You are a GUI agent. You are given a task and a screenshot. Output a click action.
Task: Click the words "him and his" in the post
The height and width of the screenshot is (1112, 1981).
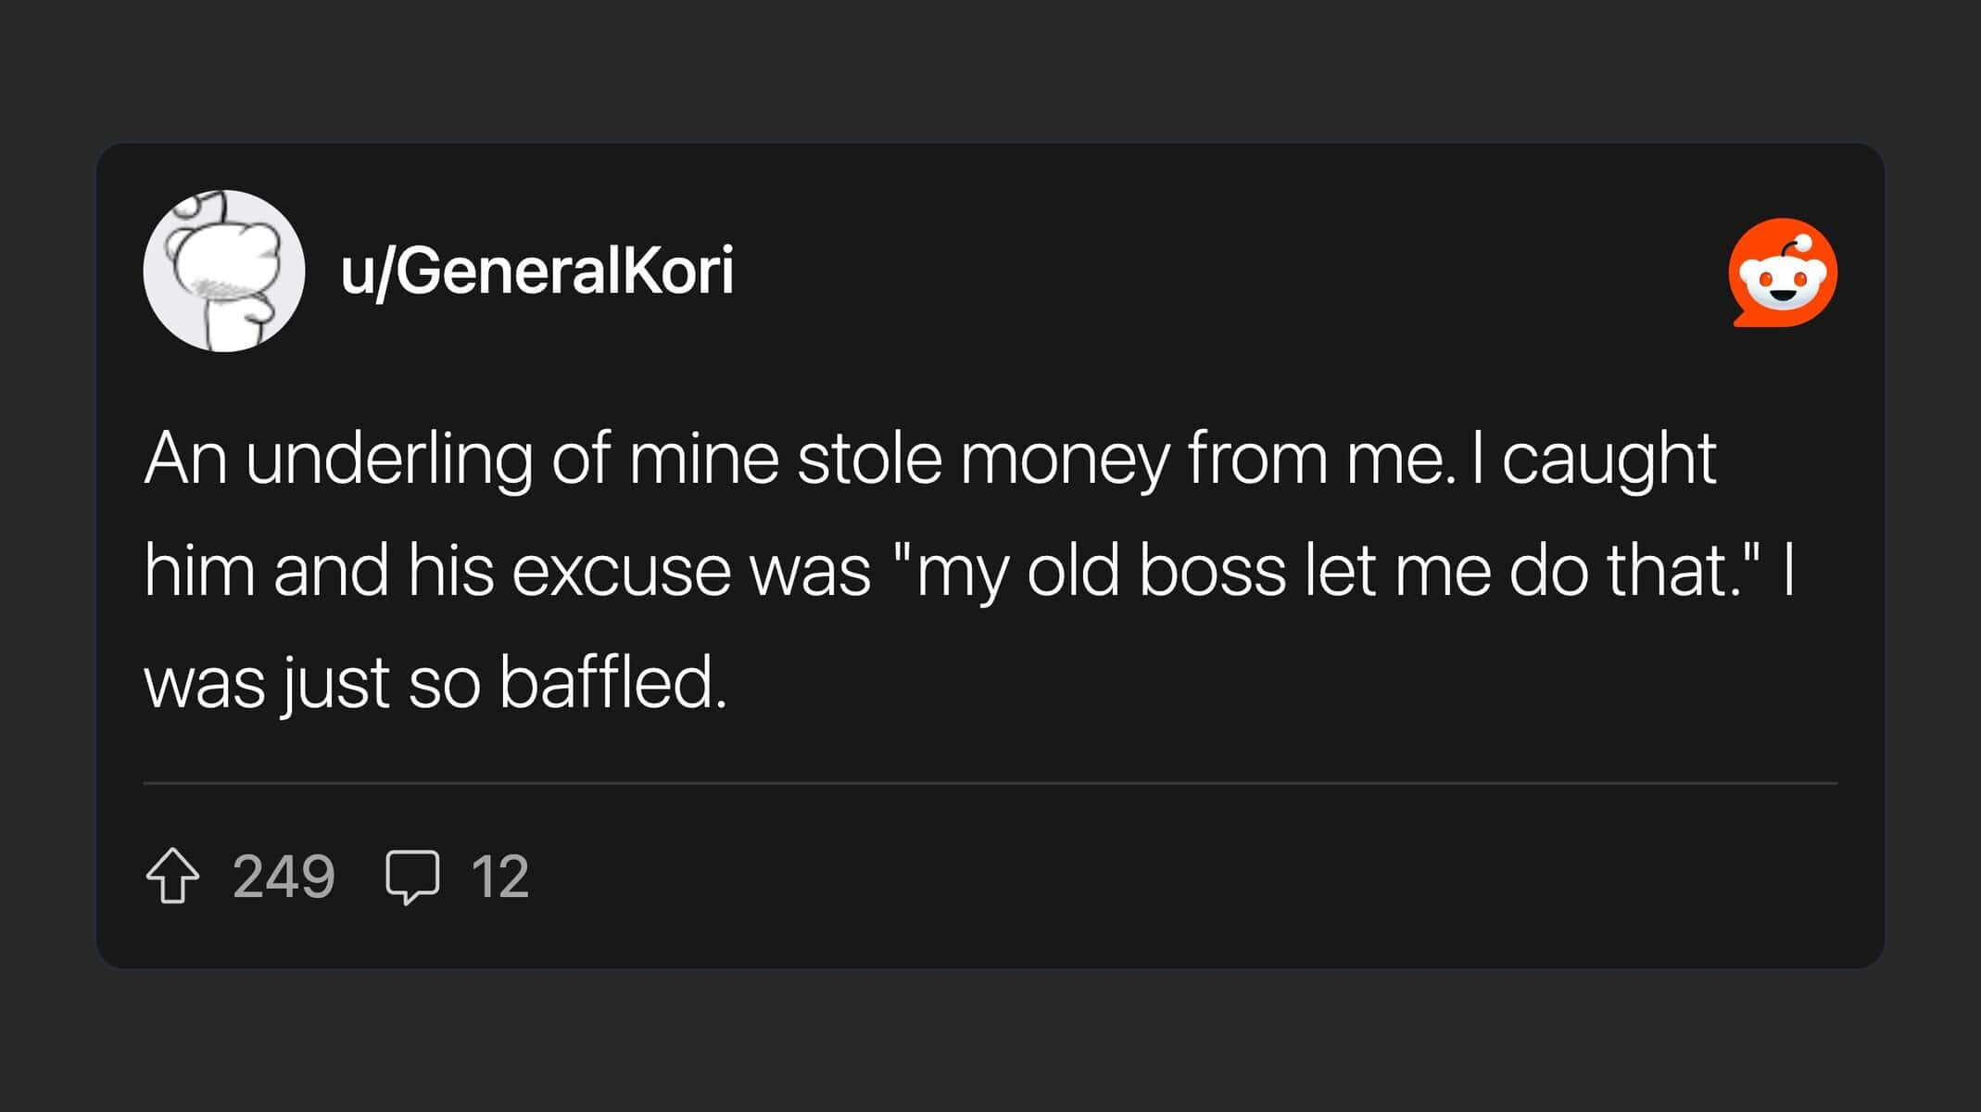point(320,571)
